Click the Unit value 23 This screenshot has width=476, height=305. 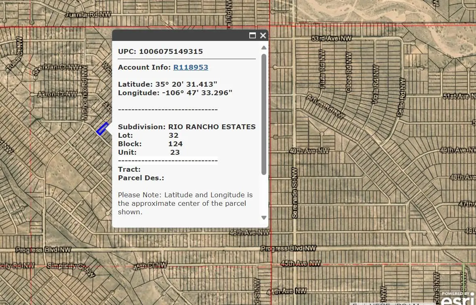click(175, 152)
